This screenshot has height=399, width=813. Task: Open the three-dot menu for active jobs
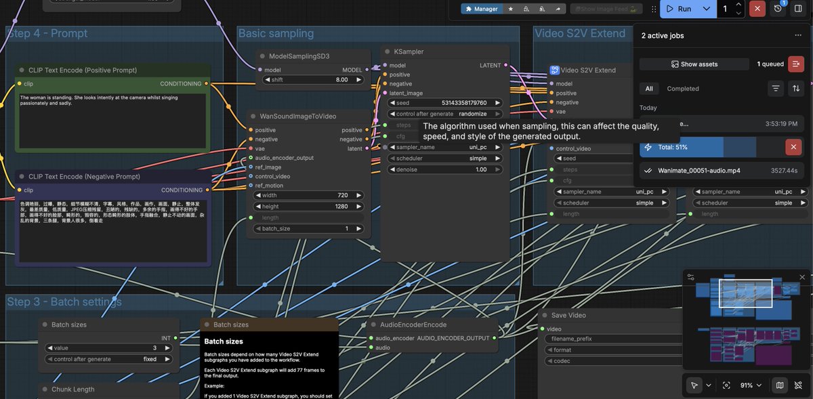coord(798,35)
